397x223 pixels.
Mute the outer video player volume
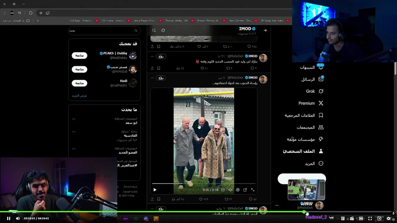[x=18, y=218]
